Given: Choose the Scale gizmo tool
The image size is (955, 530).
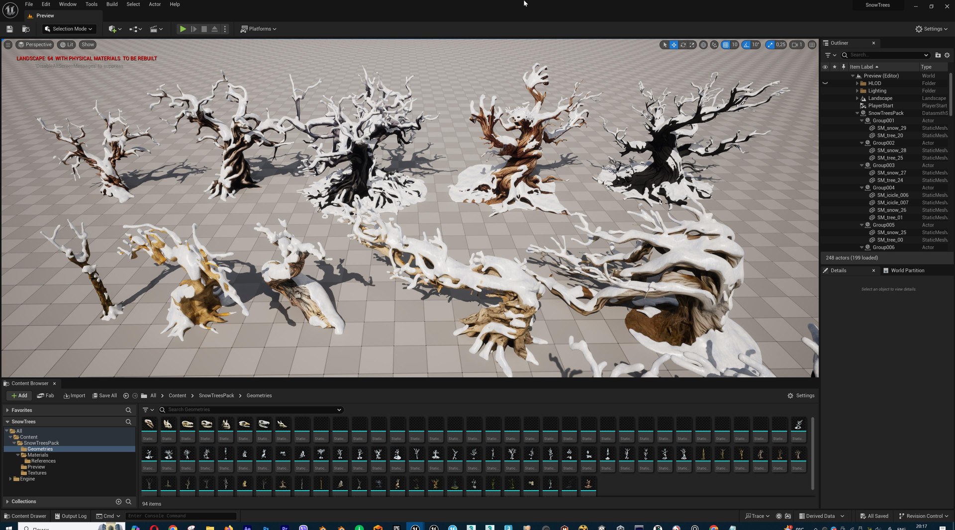Looking at the screenshot, I should tap(692, 45).
